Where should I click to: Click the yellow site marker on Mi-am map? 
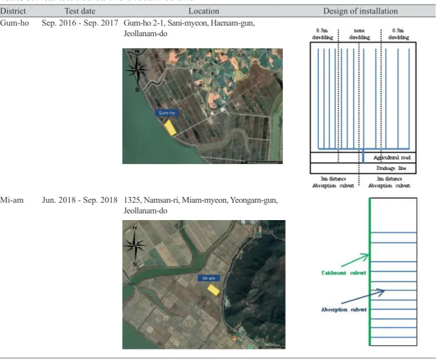(x=213, y=290)
